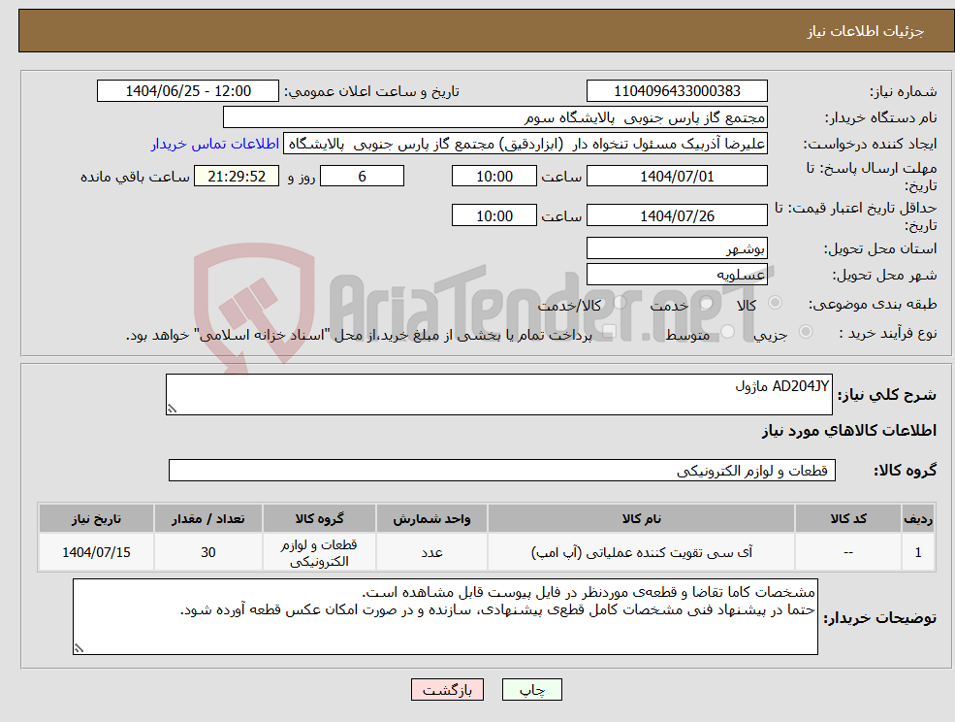
Task: Click the delivery province field بوشهر
Action: [676, 247]
